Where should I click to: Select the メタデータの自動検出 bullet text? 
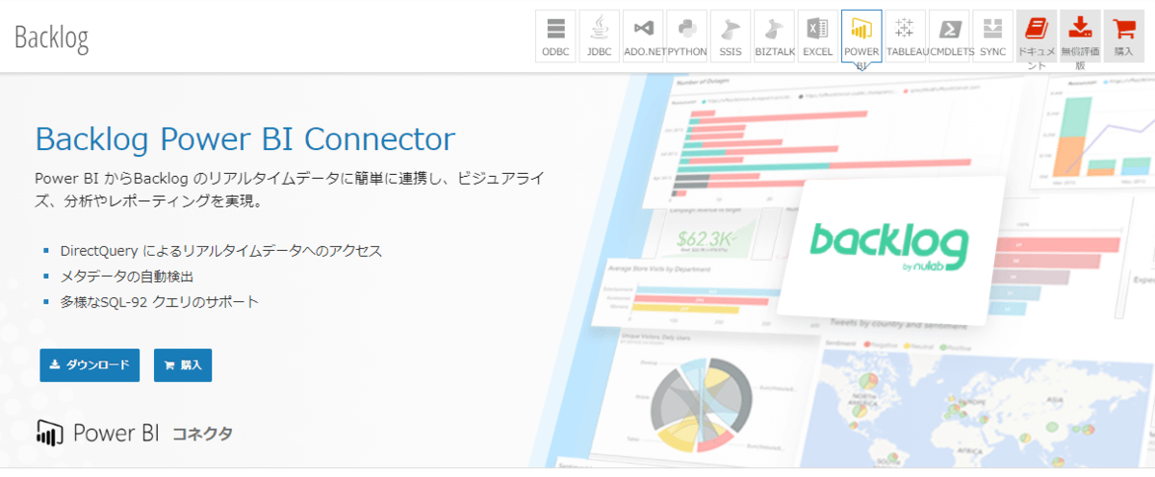point(127,277)
